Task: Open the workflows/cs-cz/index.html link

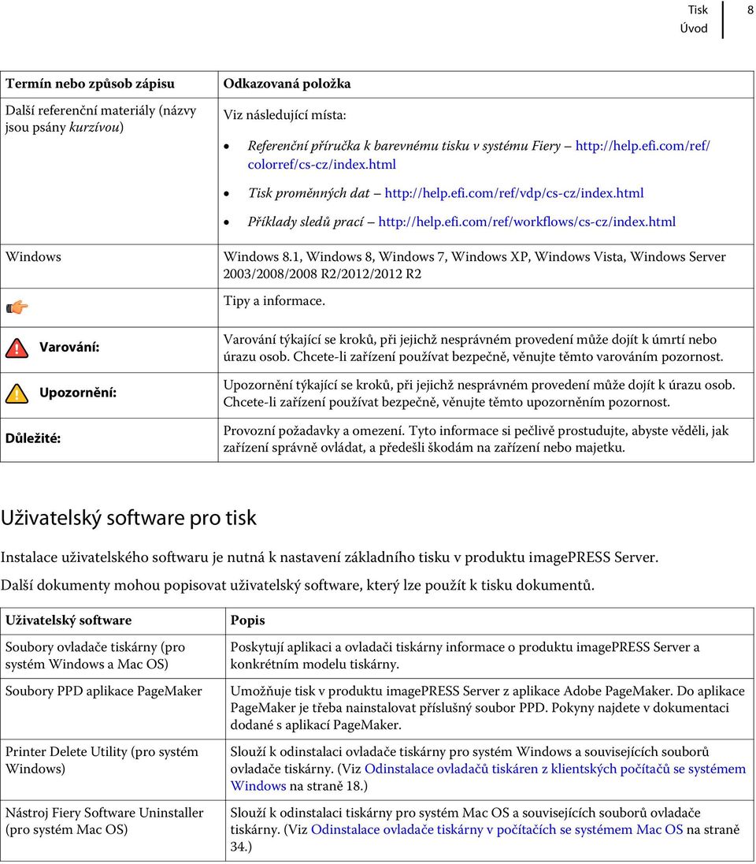Action: point(526,222)
